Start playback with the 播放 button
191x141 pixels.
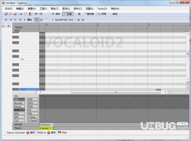click(28, 20)
